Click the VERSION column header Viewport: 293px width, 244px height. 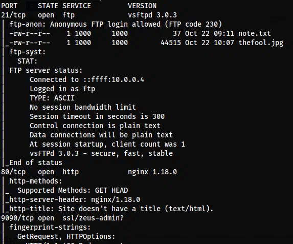click(142, 6)
